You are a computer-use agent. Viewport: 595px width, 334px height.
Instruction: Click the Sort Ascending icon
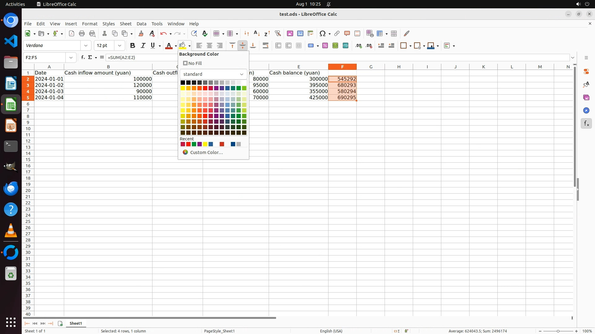tap(257, 33)
